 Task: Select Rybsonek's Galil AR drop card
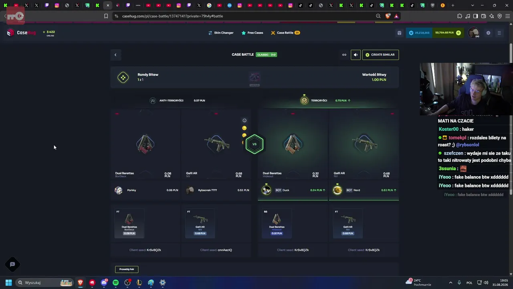200,223
